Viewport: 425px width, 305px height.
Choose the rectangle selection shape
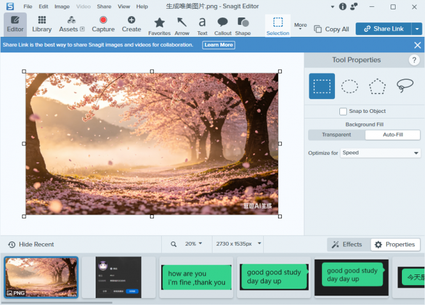(322, 86)
